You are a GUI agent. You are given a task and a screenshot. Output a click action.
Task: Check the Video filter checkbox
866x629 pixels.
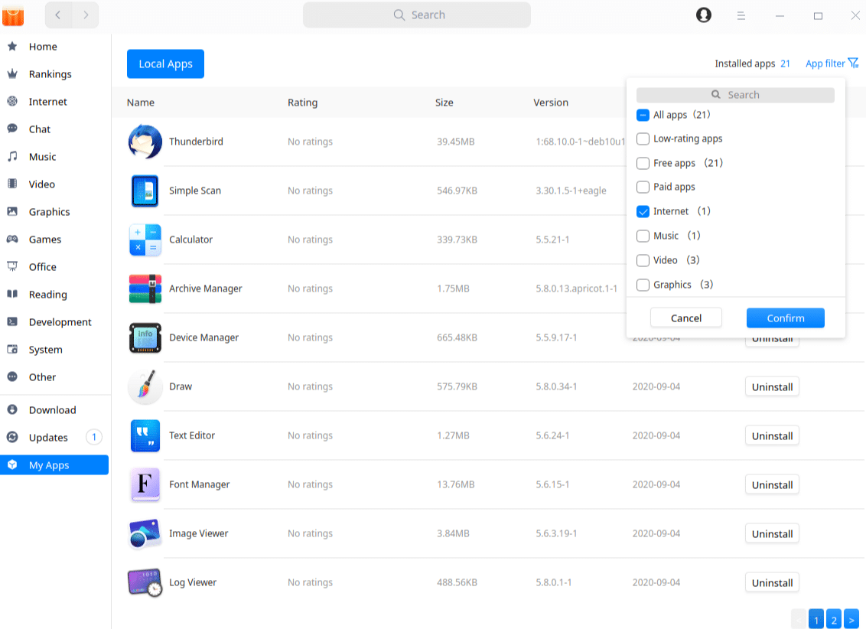point(643,259)
